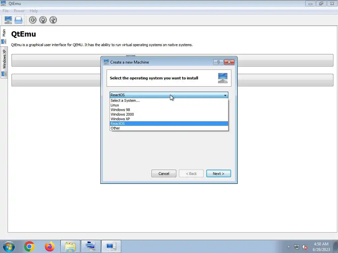Click the stop machine toolbar icon
This screenshot has height=253, width=338.
43,20
